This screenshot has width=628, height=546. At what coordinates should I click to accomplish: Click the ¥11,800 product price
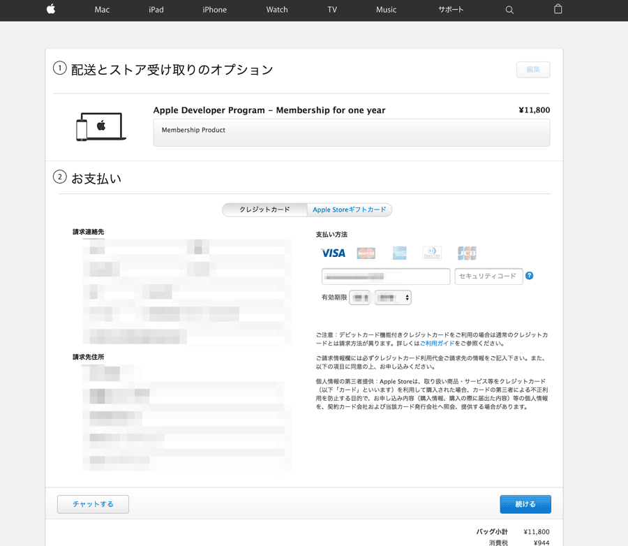pos(534,110)
